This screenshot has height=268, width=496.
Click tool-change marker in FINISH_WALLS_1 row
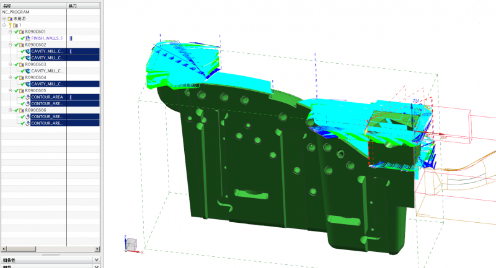tap(71, 38)
